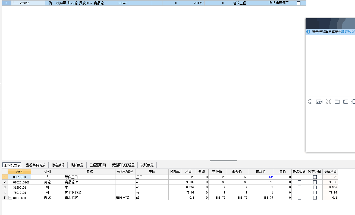Select code cell 01020101@1
The width and height of the screenshot is (355, 215).
[x=19, y=182]
